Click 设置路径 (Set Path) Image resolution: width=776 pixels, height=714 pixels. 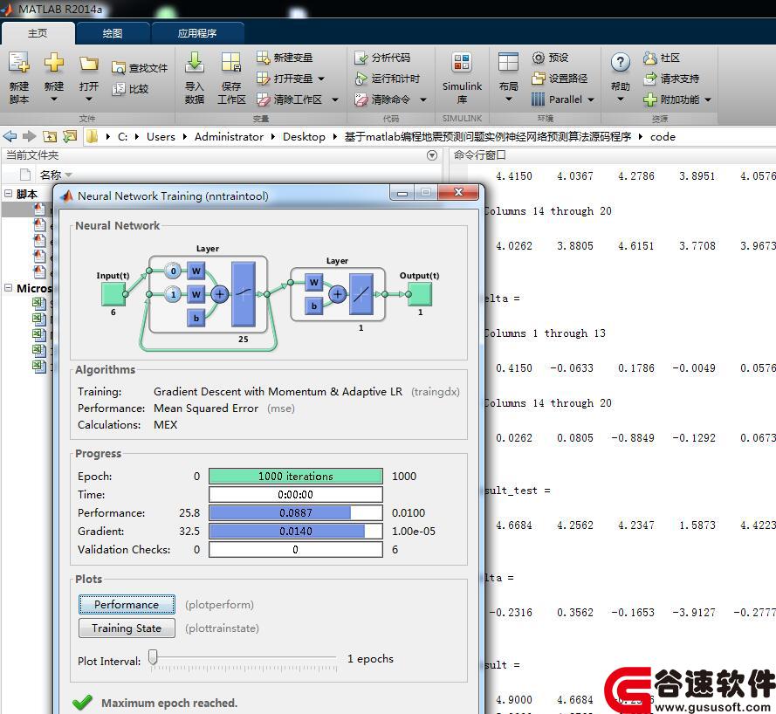pos(560,79)
